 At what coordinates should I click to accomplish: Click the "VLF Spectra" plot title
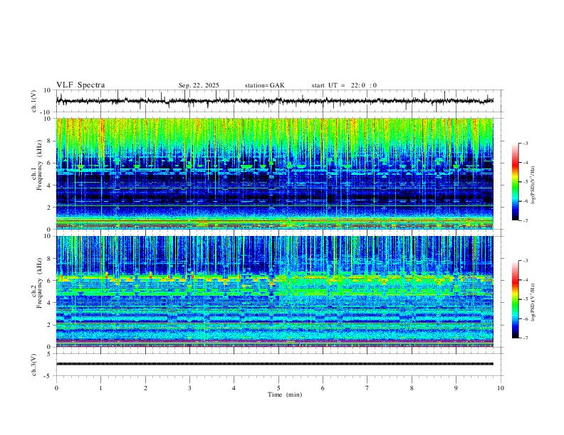[x=80, y=85]
